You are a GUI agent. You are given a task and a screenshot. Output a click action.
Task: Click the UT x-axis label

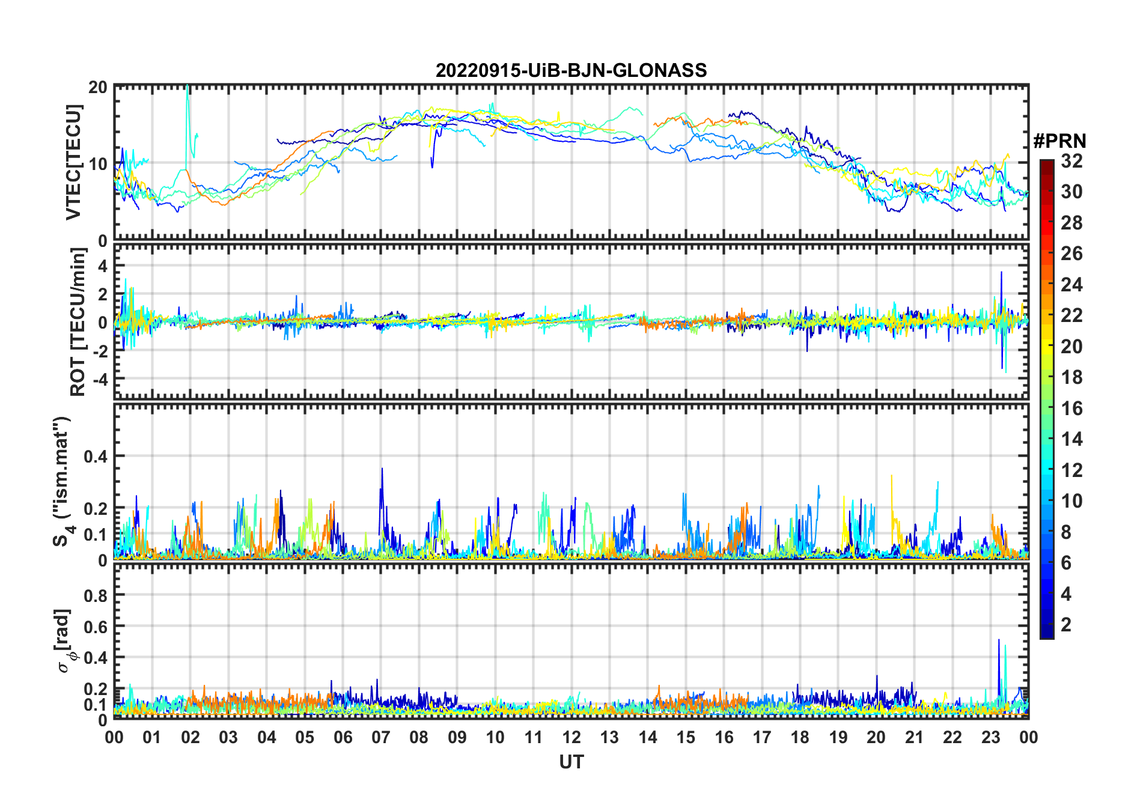pyautogui.click(x=571, y=762)
